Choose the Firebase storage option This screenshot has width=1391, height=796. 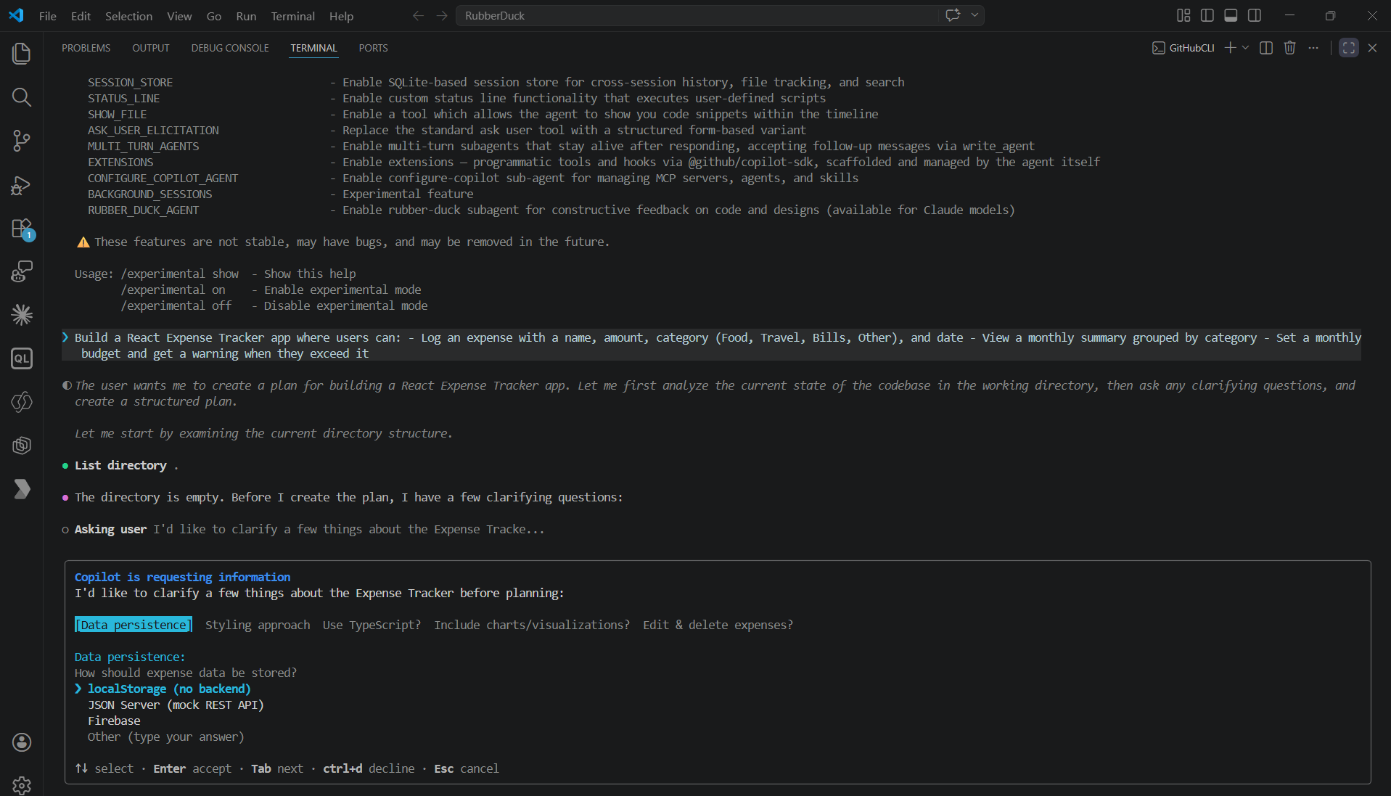(x=114, y=721)
